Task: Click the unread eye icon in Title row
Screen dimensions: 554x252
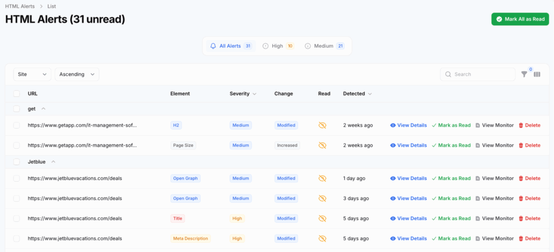Action: [x=322, y=218]
